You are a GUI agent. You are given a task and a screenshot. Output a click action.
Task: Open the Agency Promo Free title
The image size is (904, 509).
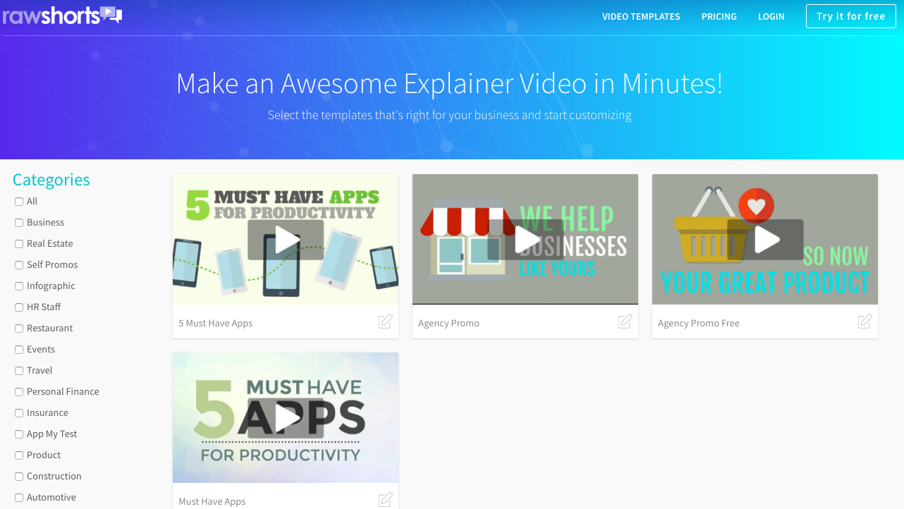click(698, 324)
